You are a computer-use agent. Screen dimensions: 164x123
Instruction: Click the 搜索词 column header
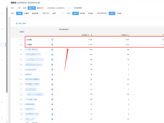(22, 32)
